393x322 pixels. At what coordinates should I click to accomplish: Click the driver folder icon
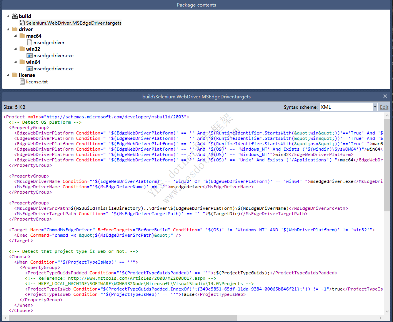point(15,29)
